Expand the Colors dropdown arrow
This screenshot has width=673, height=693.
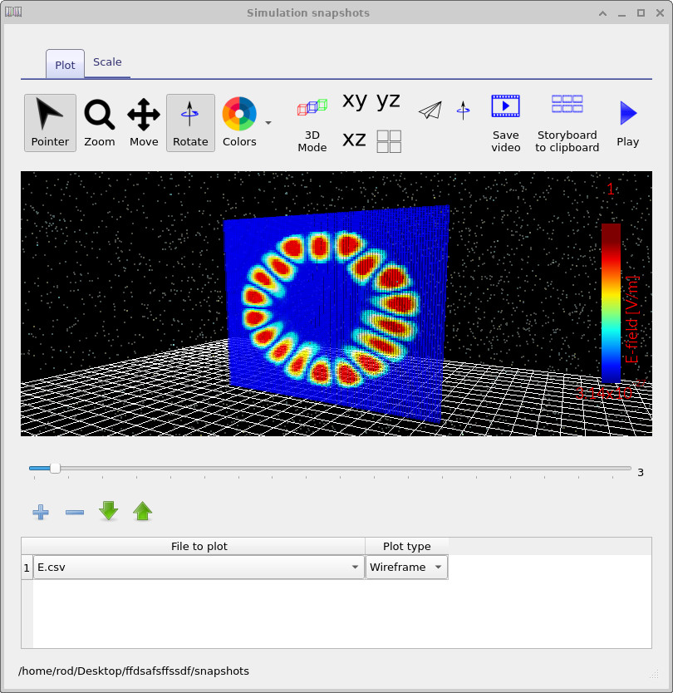pyautogui.click(x=268, y=123)
